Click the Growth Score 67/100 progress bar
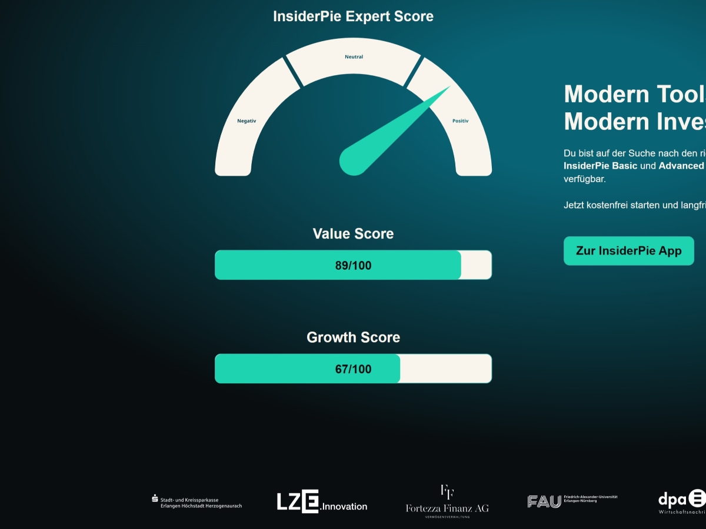 (x=353, y=369)
